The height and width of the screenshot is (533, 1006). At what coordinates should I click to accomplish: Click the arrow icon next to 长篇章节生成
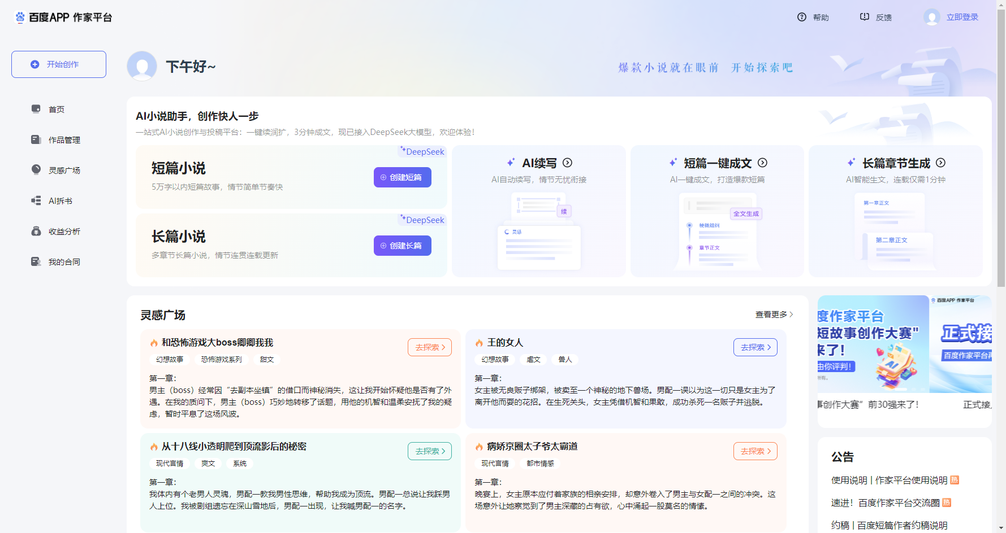coord(941,163)
